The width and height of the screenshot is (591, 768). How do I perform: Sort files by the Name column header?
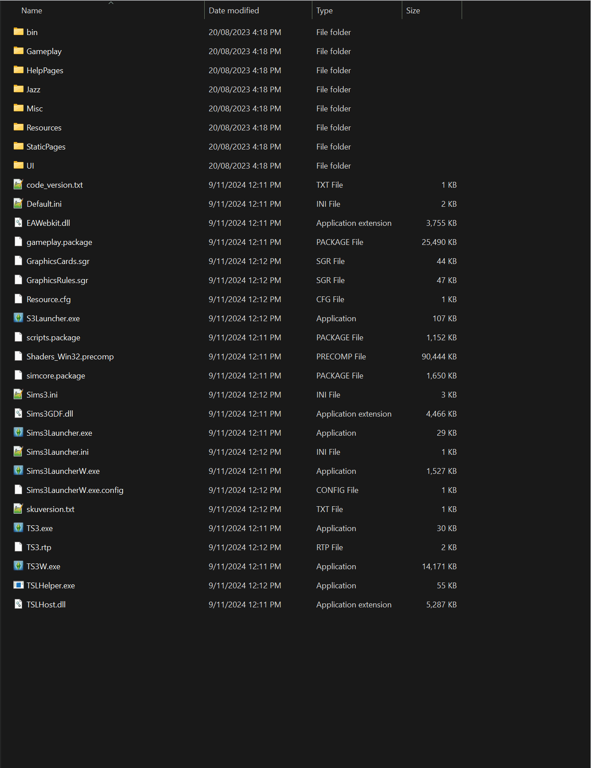coord(32,11)
